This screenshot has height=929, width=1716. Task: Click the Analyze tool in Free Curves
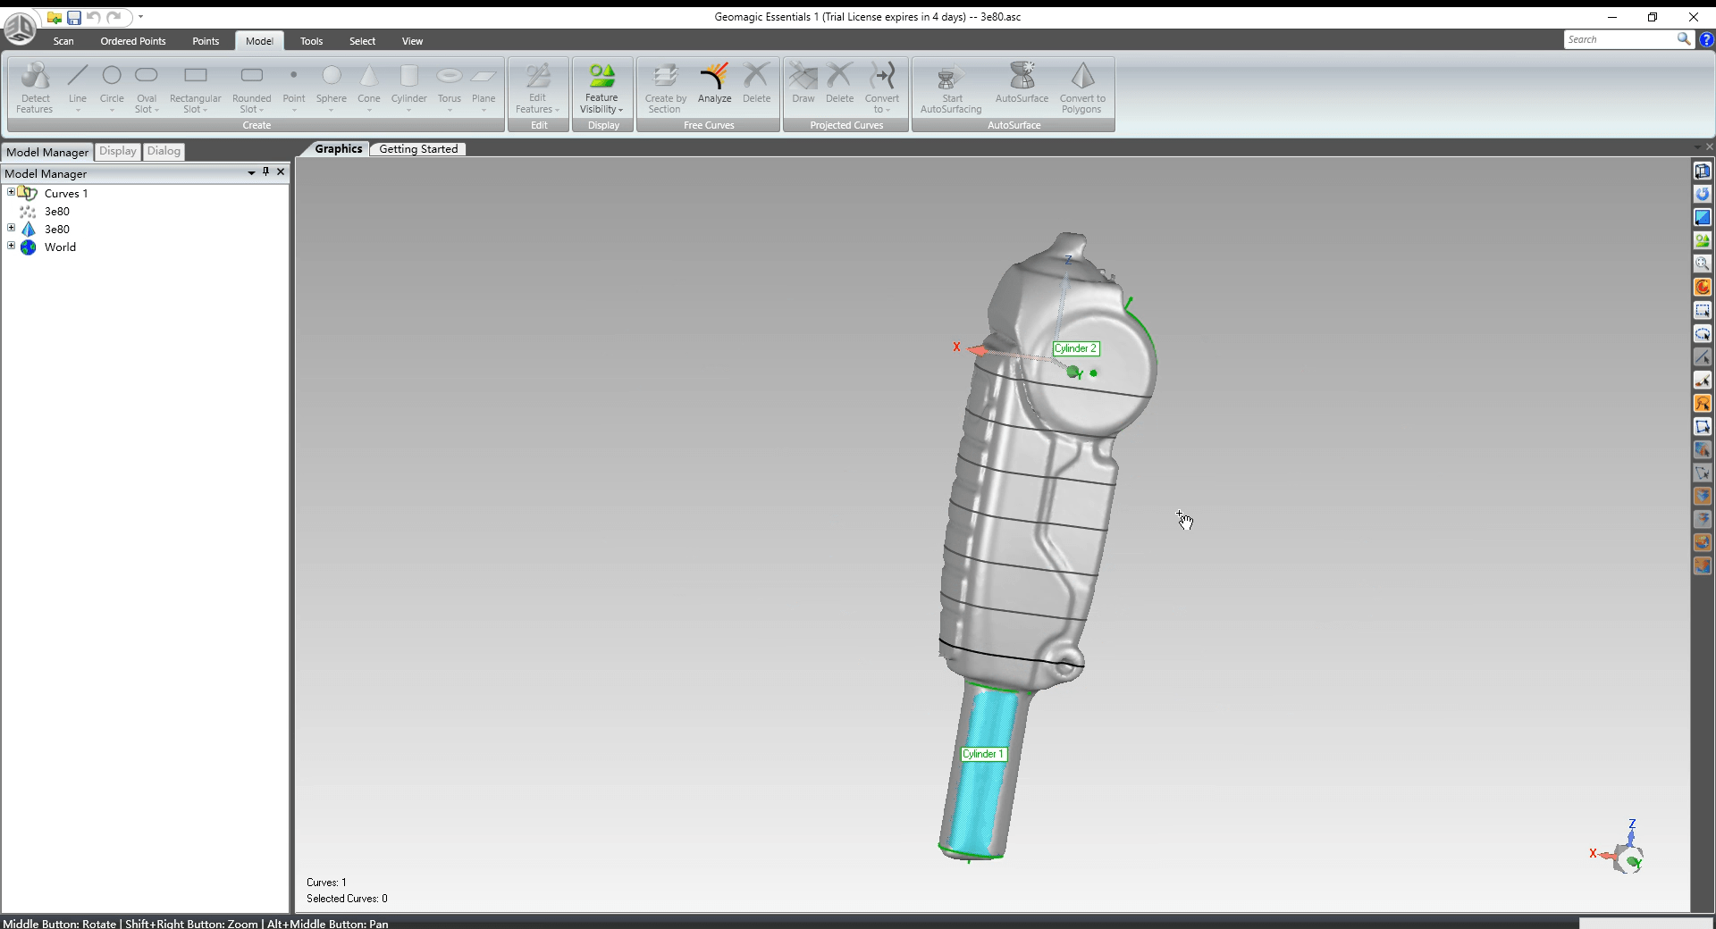714,85
